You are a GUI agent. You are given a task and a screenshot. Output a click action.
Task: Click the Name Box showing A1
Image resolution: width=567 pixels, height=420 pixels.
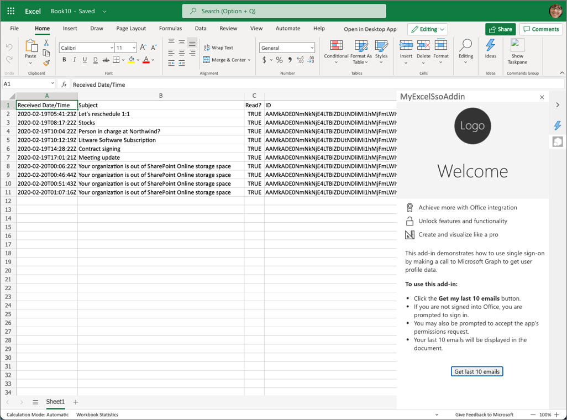point(29,84)
